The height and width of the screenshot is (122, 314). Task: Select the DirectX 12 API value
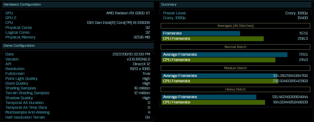[x=141, y=64]
